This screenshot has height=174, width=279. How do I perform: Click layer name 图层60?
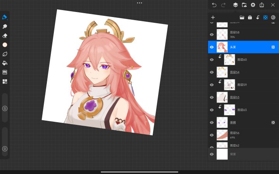pyautogui.click(x=242, y=60)
